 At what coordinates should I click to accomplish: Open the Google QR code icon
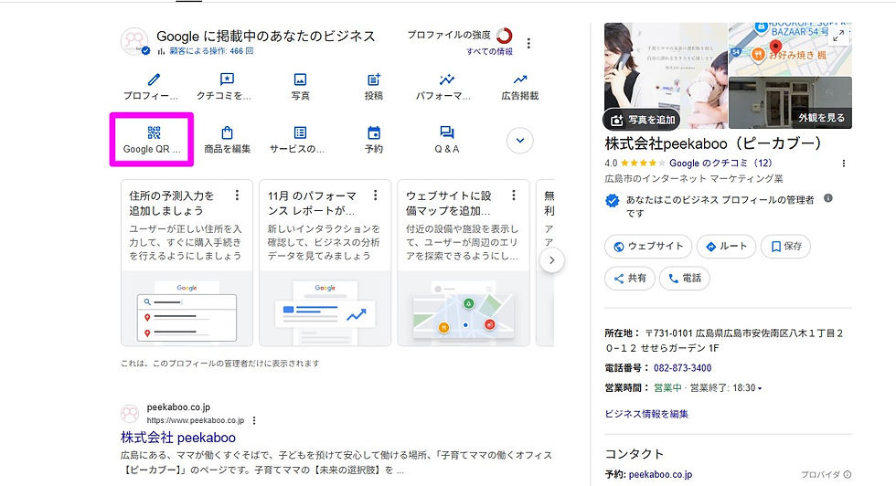[x=154, y=132]
